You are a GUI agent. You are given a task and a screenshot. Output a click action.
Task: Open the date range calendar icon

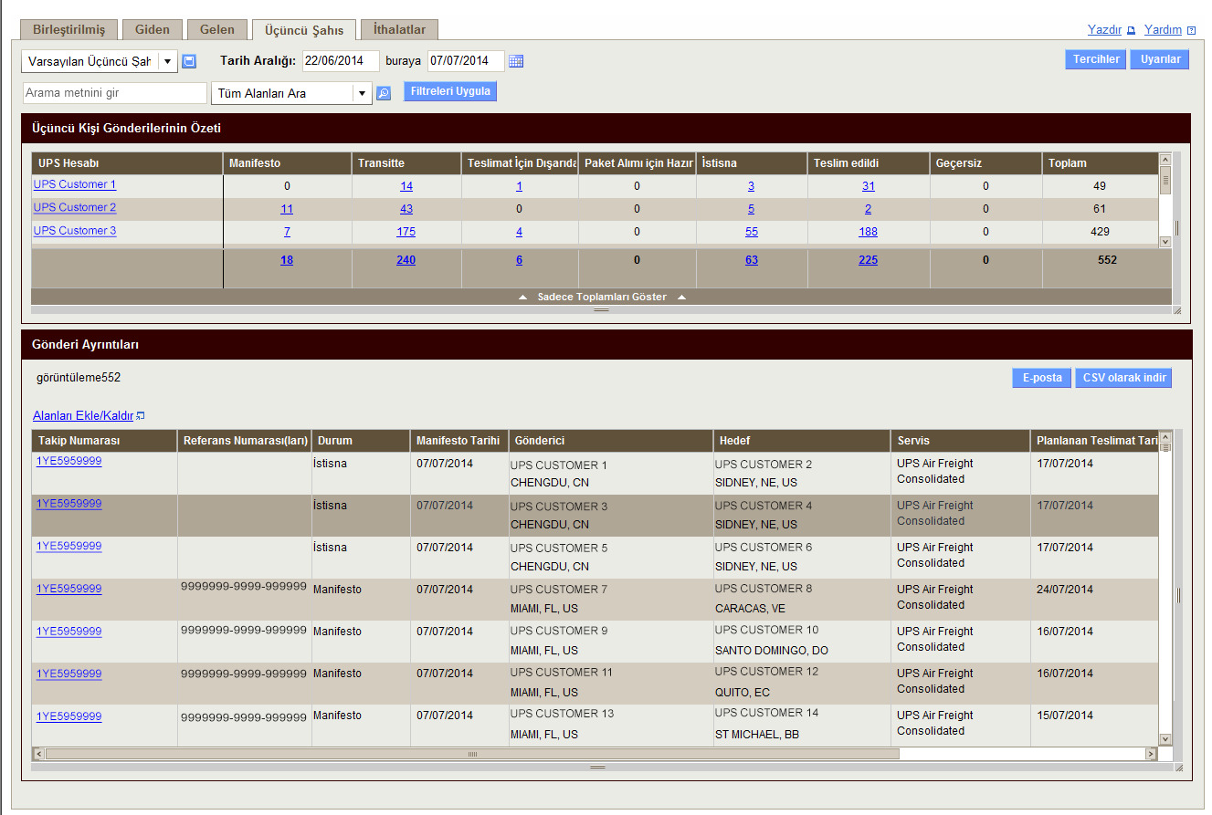point(516,61)
